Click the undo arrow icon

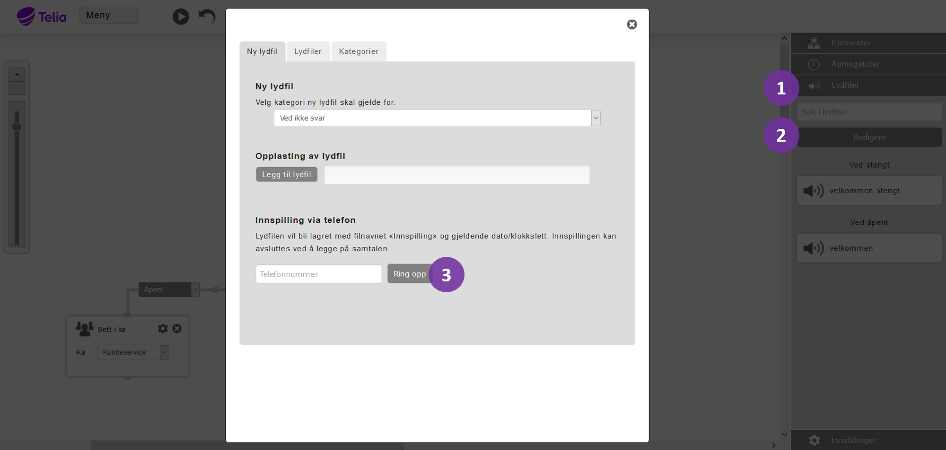(x=207, y=17)
